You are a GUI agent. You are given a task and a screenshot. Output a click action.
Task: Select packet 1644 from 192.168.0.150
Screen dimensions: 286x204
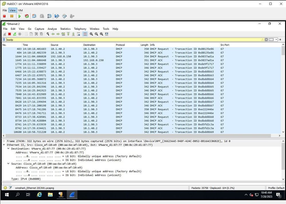tap(141, 57)
